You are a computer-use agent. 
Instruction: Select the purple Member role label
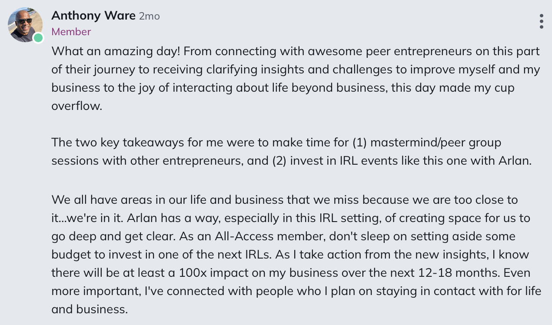71,32
